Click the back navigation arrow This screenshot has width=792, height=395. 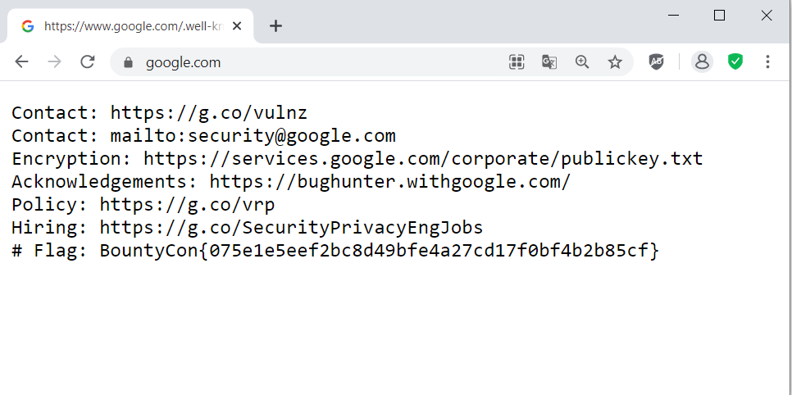coord(22,61)
